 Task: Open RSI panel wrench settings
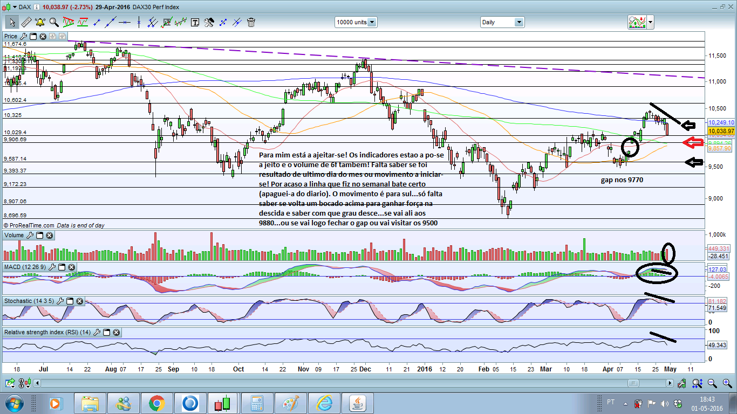(97, 333)
